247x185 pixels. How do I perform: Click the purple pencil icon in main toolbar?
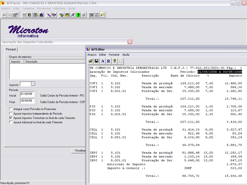49,15
